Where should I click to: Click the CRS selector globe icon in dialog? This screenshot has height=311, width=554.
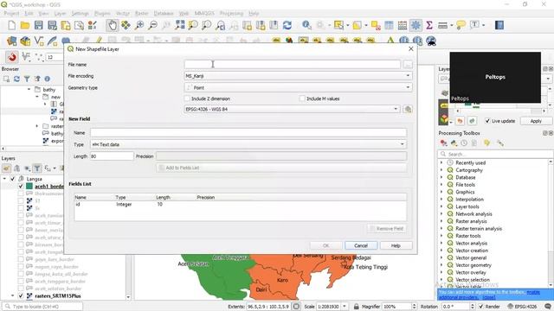408,110
